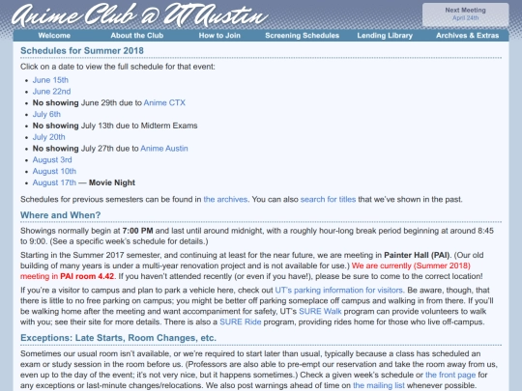
Task: Go to About the Club page
Action: pyautogui.click(x=137, y=36)
